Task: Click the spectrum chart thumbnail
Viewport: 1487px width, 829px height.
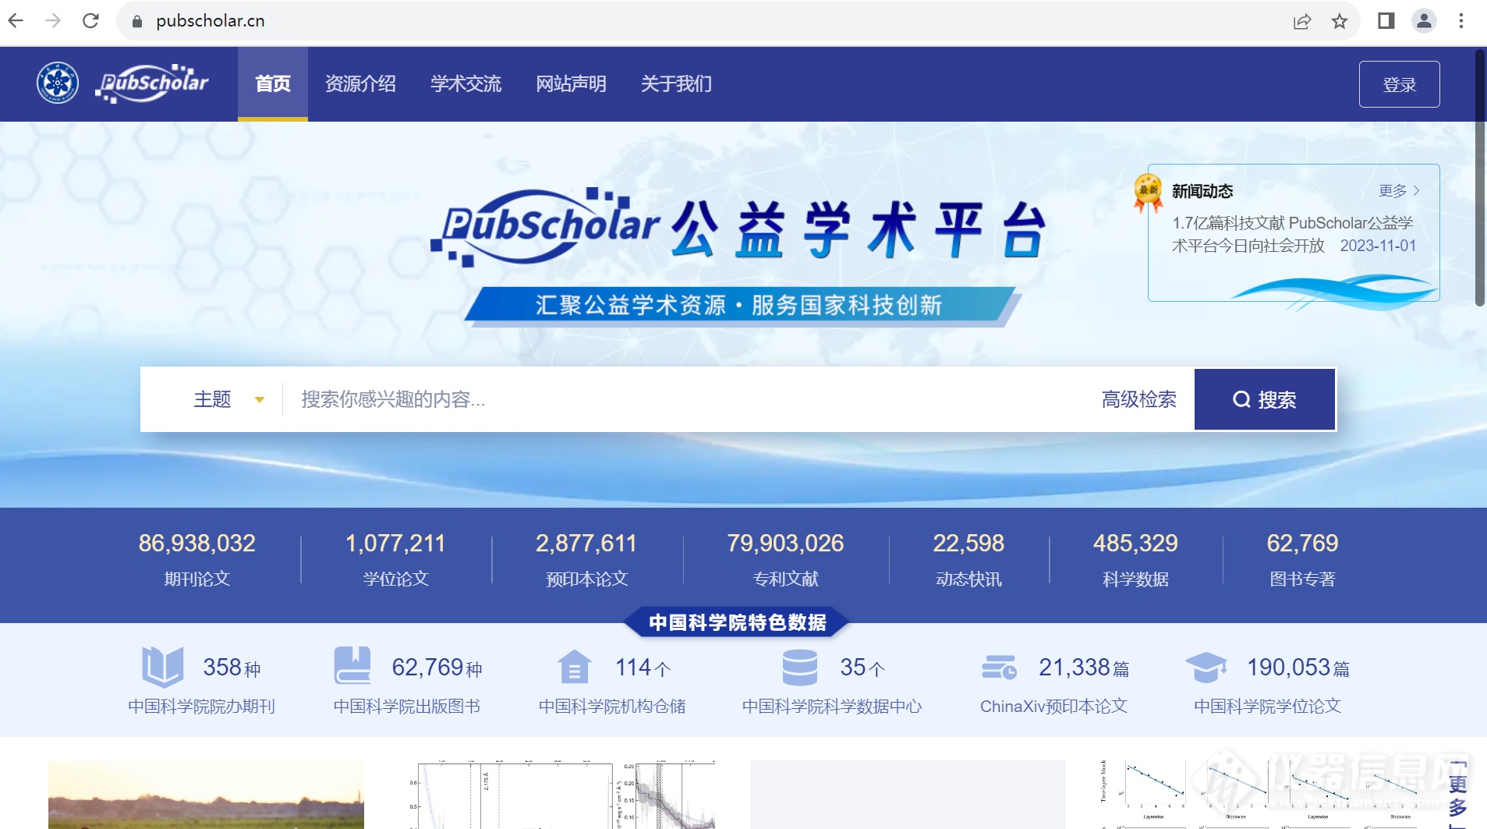Action: point(561,795)
